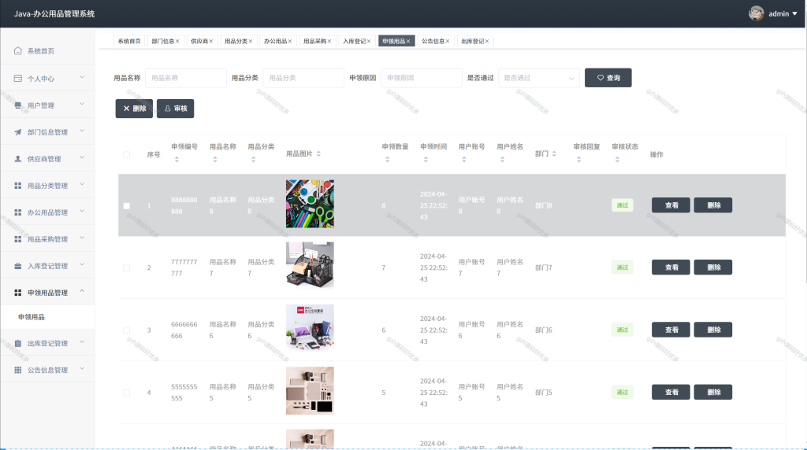The height and width of the screenshot is (450, 807).
Task: Click the person icon for 供应商管理
Action: coord(18,159)
